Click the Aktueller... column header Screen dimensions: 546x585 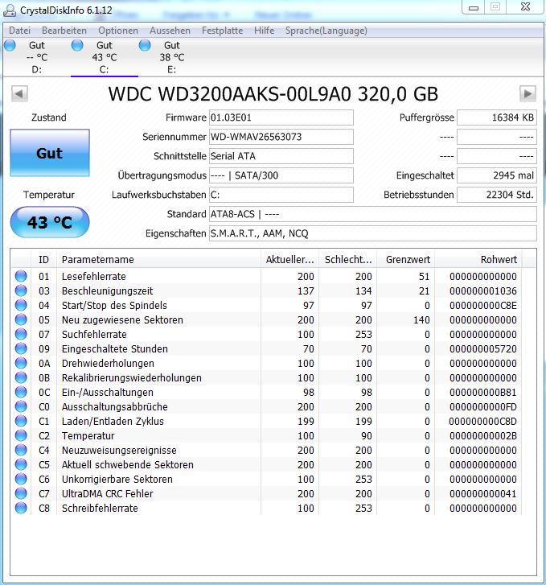(289, 259)
